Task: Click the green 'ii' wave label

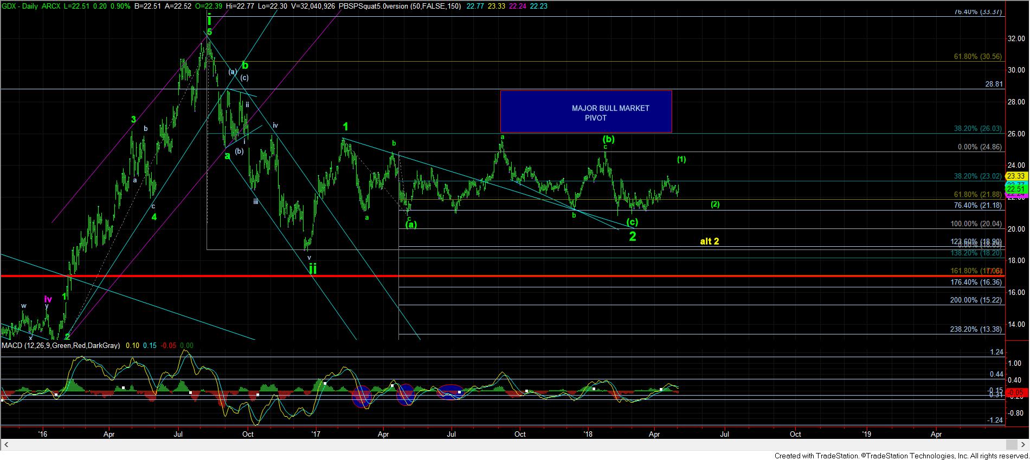Action: point(313,268)
